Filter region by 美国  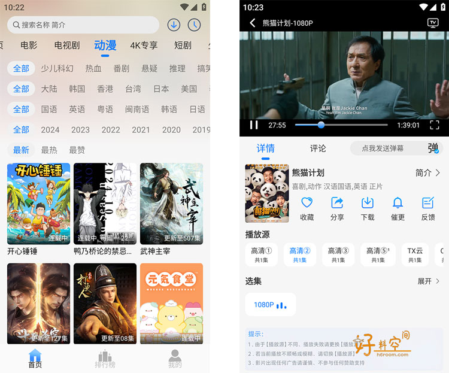(x=189, y=89)
